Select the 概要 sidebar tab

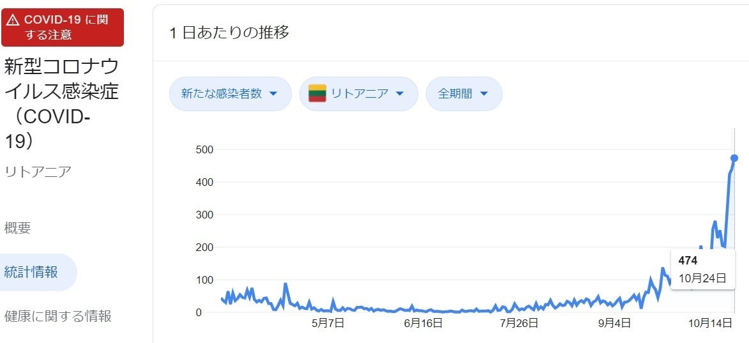(x=18, y=228)
